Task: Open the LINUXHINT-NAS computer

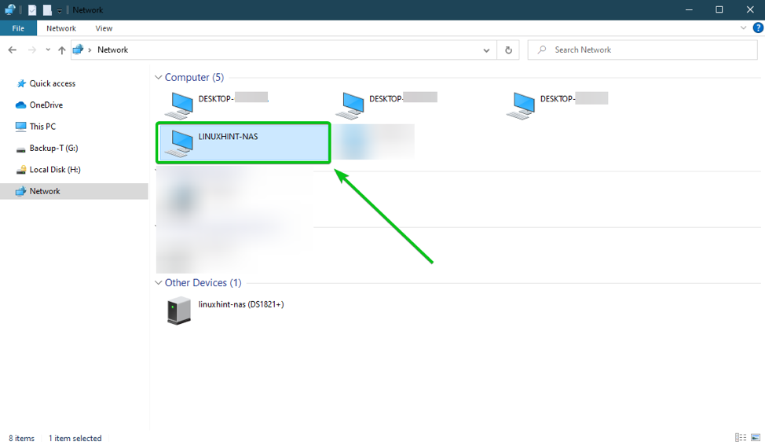Action: [x=243, y=142]
